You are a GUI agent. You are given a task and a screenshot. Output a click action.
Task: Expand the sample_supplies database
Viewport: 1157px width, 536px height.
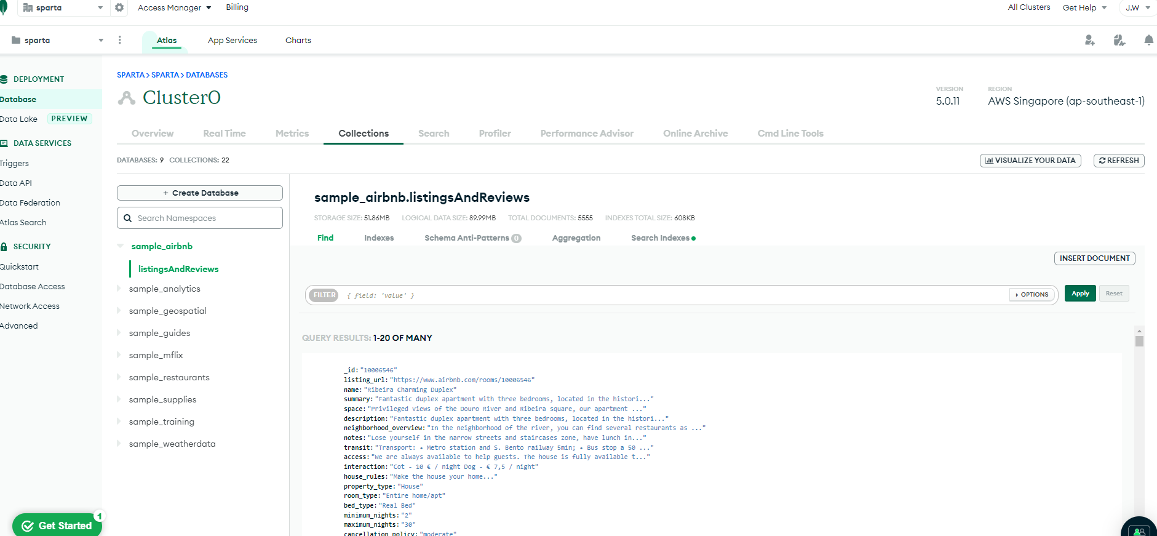coord(119,399)
